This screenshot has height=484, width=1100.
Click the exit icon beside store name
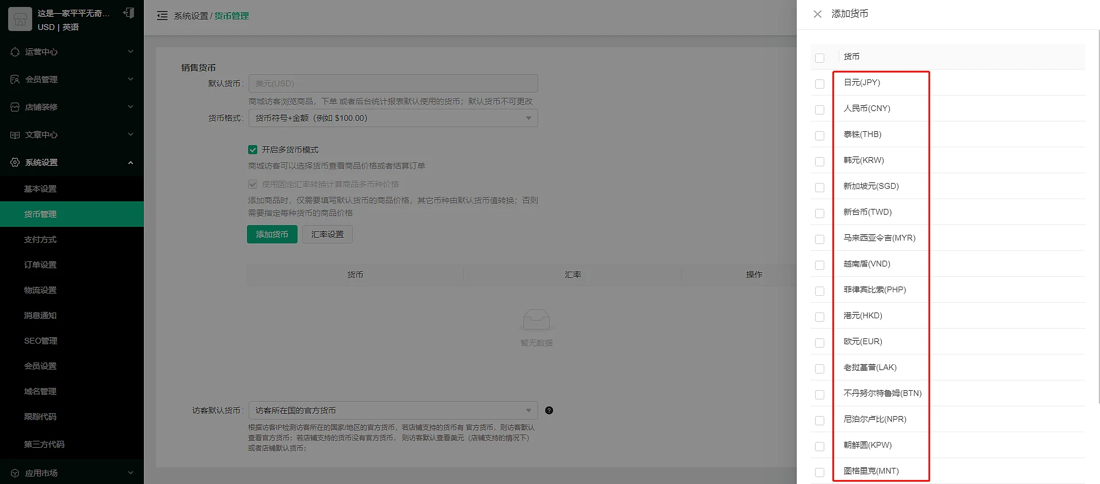click(129, 13)
